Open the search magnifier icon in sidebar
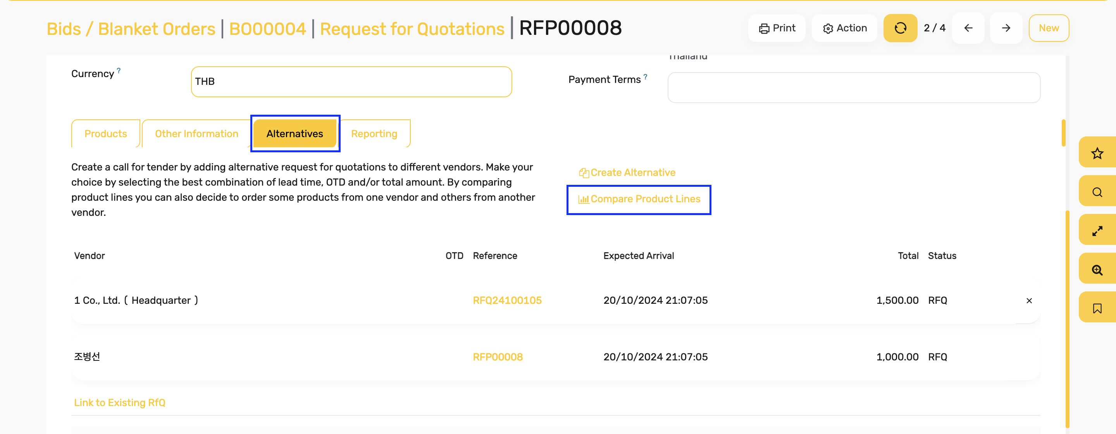Screen dimensions: 1116x434 pos(1097,192)
